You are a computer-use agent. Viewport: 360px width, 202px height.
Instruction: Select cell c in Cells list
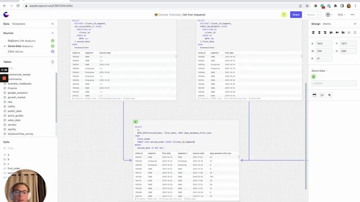click(x=8, y=164)
